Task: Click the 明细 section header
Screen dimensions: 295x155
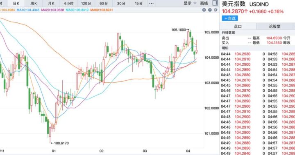Action: tap(225, 48)
